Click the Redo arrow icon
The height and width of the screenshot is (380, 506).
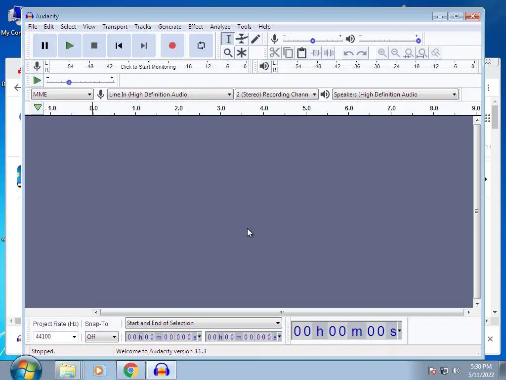(362, 52)
